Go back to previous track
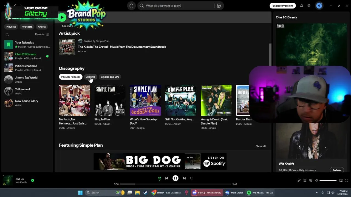 (x=167, y=178)
